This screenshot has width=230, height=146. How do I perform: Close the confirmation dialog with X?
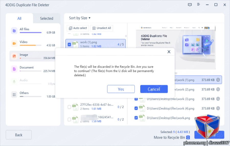point(169,52)
